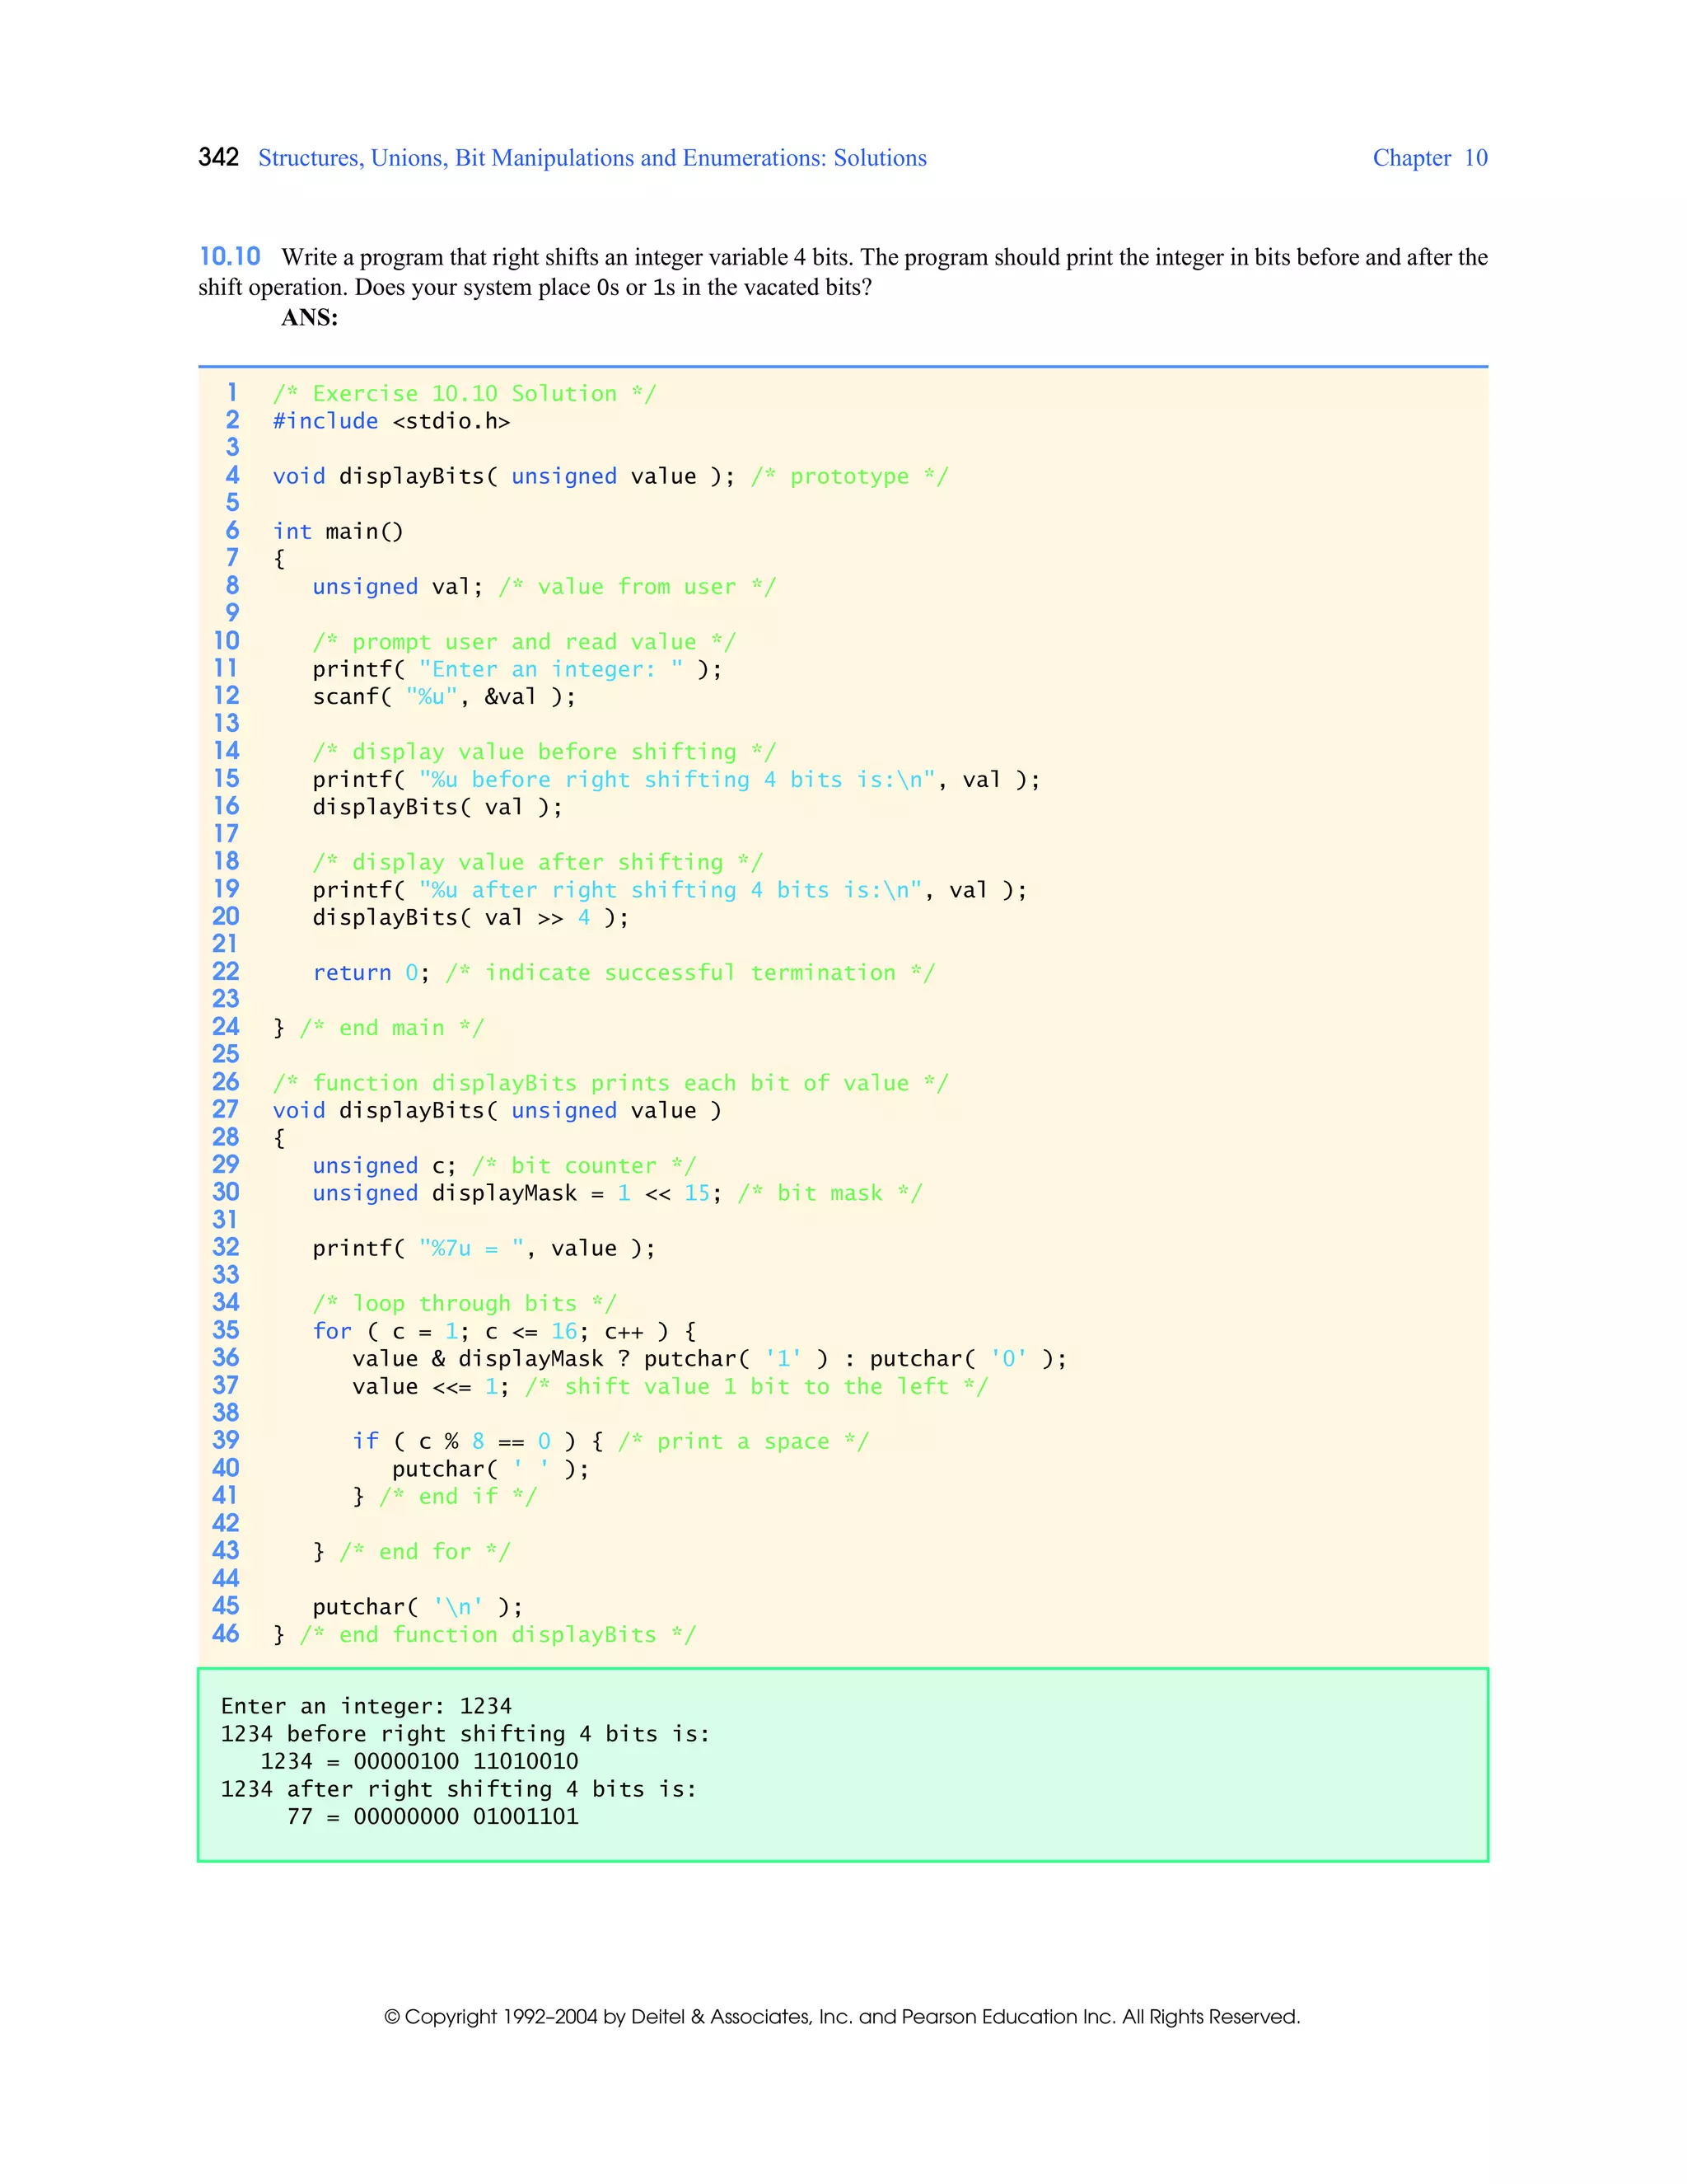Click '/* end main */' comment
The image size is (1687, 2184).
point(392,1028)
